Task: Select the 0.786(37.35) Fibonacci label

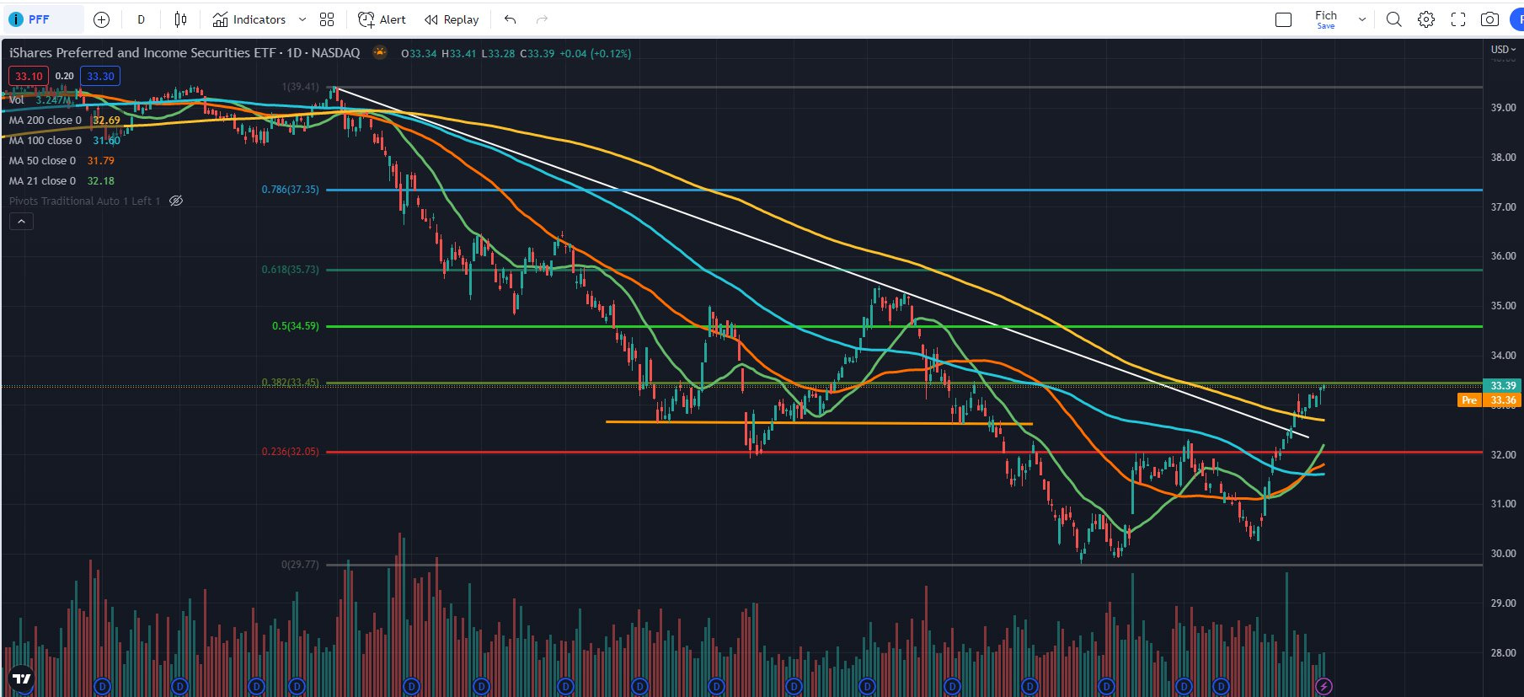Action: pos(290,190)
